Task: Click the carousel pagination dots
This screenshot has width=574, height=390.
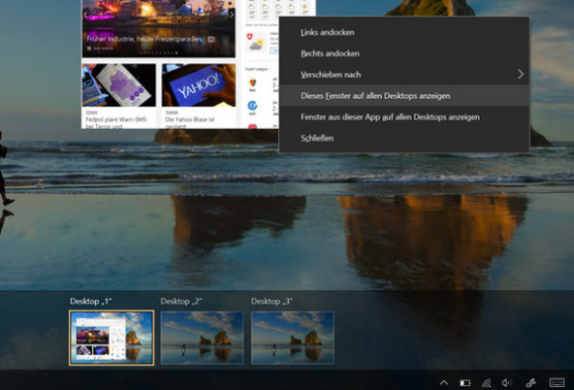Action: (159, 52)
